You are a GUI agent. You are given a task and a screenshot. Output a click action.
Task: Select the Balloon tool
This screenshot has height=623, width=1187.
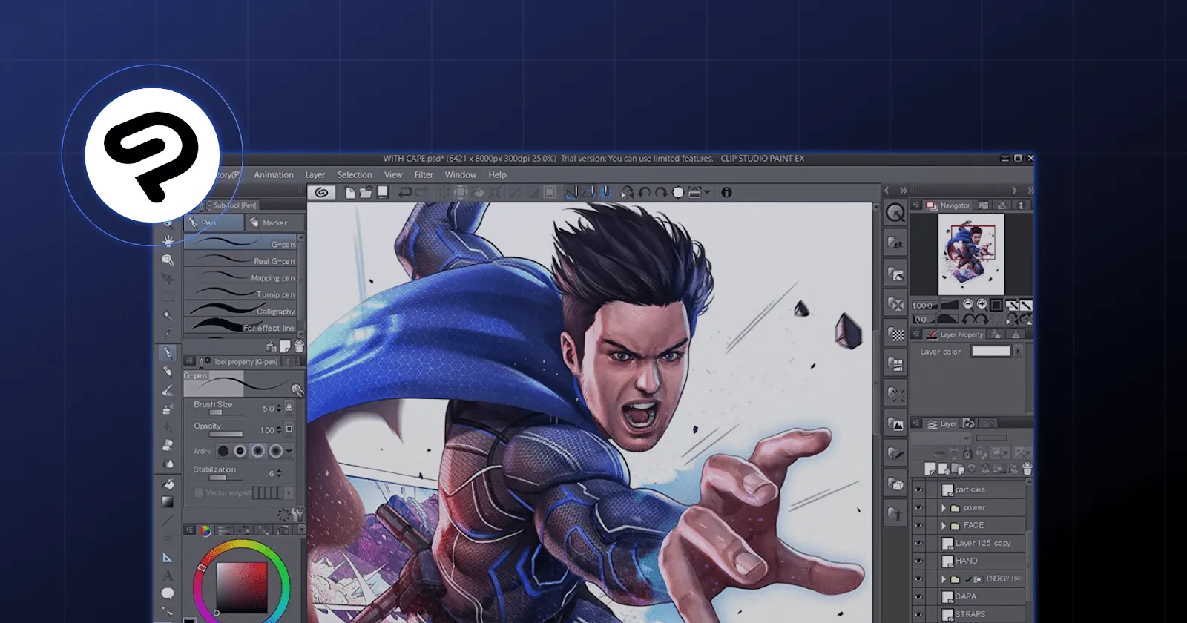tap(168, 593)
